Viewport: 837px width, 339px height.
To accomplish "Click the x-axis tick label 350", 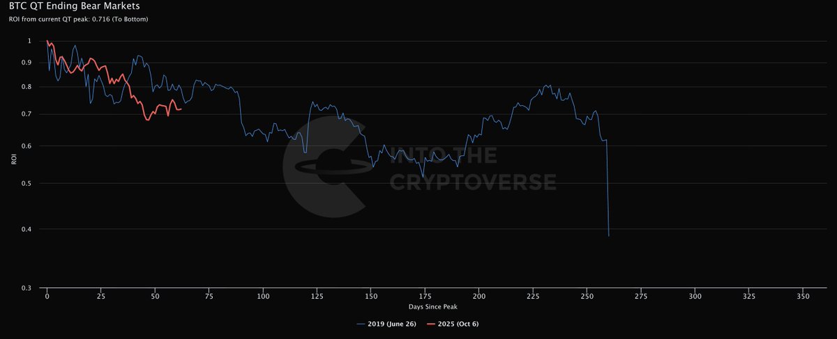I will [x=803, y=296].
